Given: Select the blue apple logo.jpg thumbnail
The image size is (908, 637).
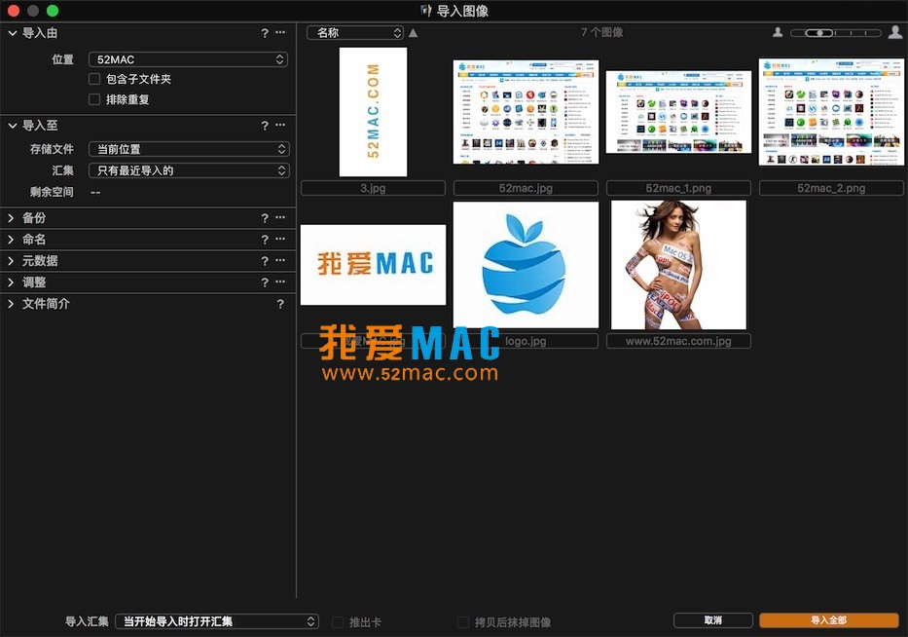Looking at the screenshot, I should click(x=526, y=265).
